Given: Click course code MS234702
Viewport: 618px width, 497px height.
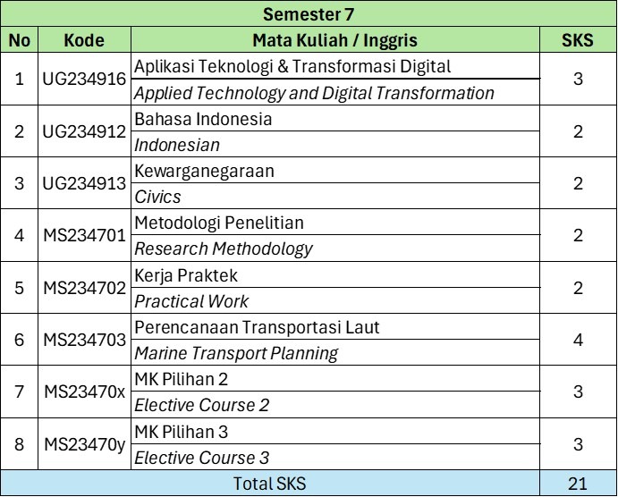Looking at the screenshot, I should click(84, 288).
